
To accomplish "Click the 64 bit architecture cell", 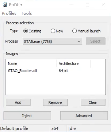I will pyautogui.click(x=63, y=71).
